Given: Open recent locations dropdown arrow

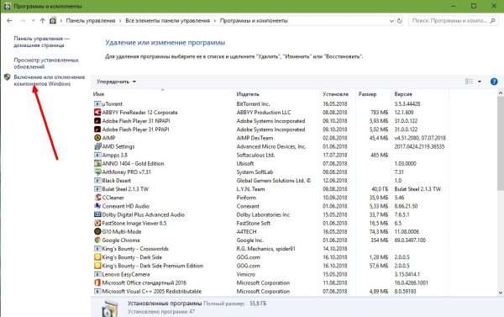Looking at the screenshot, I should 33,21.
